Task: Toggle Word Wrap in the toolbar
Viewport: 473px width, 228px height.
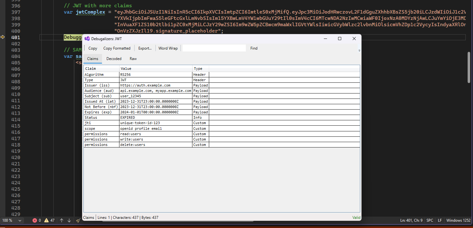Action: [168, 48]
